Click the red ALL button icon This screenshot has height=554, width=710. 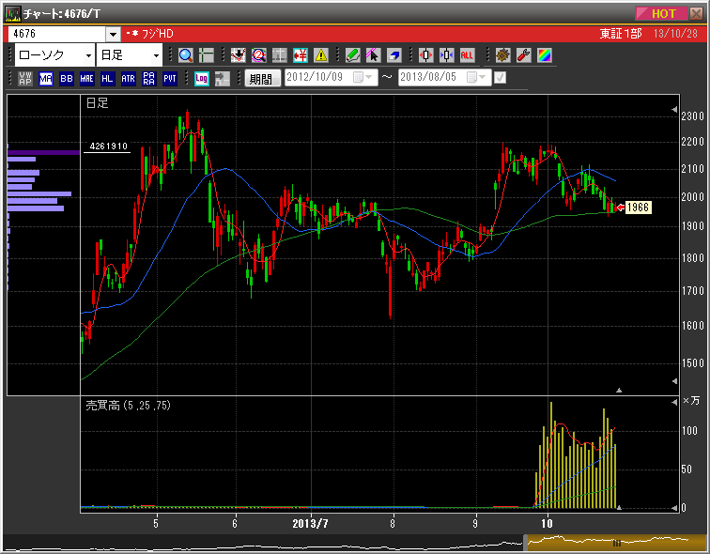(467, 55)
